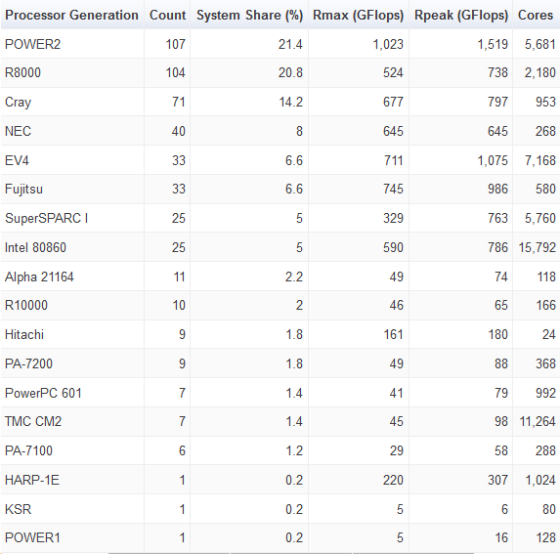The width and height of the screenshot is (560, 554).
Task: Select the KSR row label
Action: click(18, 510)
